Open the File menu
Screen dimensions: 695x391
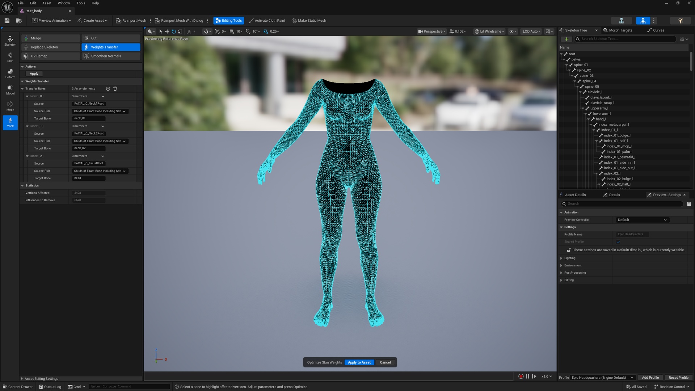[x=21, y=3]
